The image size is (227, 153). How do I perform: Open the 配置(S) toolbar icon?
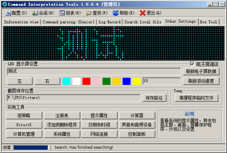pyautogui.click(x=8, y=13)
